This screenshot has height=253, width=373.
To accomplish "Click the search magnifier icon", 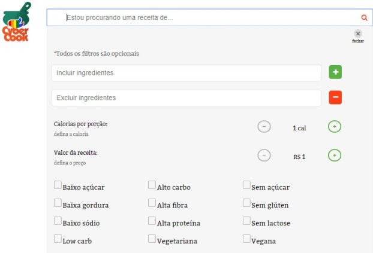I will click(x=363, y=18).
